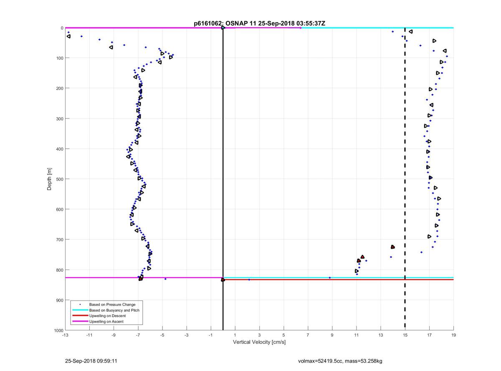The width and height of the screenshot is (501, 371).
Task: Click the x-axis tick label '-11'
Action: tap(89, 335)
